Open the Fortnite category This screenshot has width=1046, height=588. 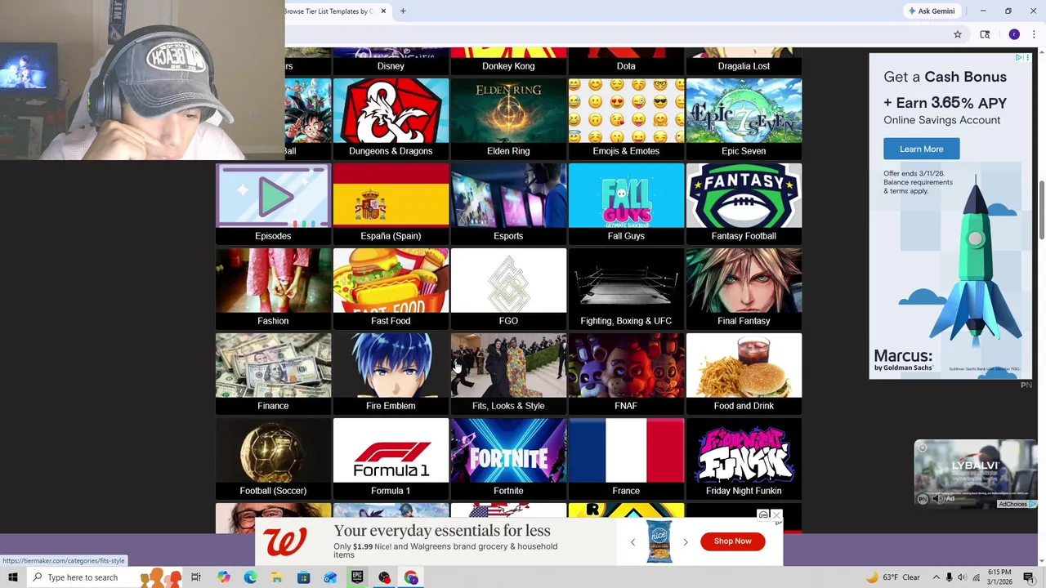click(x=508, y=458)
